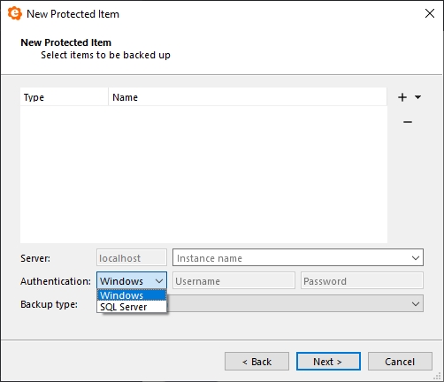This screenshot has height=382, width=444.
Task: Open the Backup type dropdown
Action: click(x=416, y=303)
